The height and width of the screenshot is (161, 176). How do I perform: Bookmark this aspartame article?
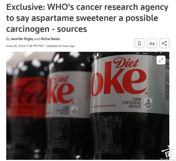point(140,43)
